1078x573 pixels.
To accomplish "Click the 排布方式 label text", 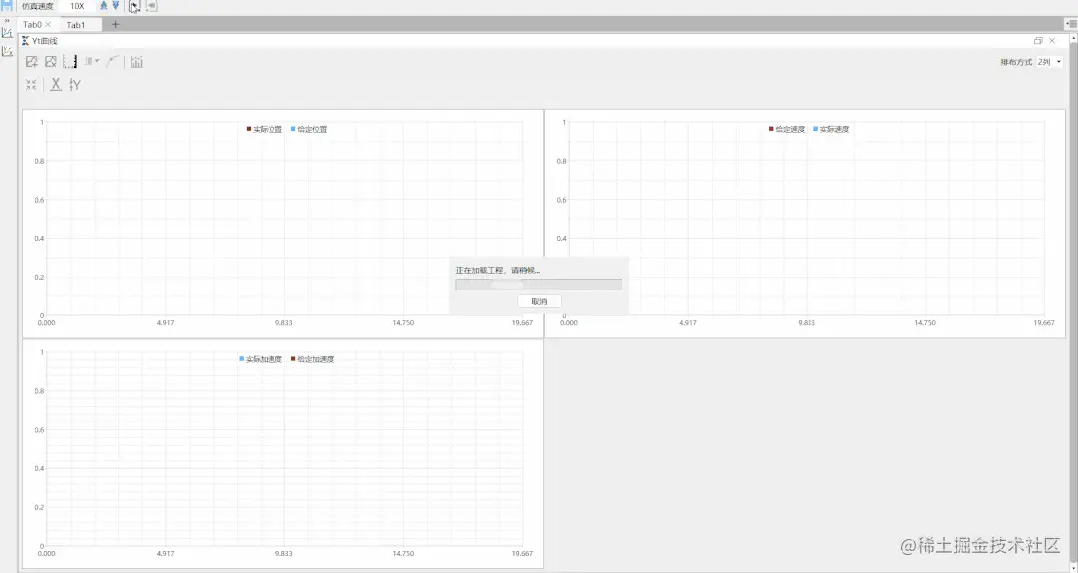I will point(1016,62).
